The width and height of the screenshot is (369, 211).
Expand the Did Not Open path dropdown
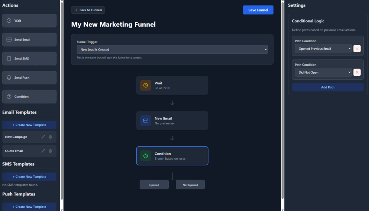tap(323, 72)
